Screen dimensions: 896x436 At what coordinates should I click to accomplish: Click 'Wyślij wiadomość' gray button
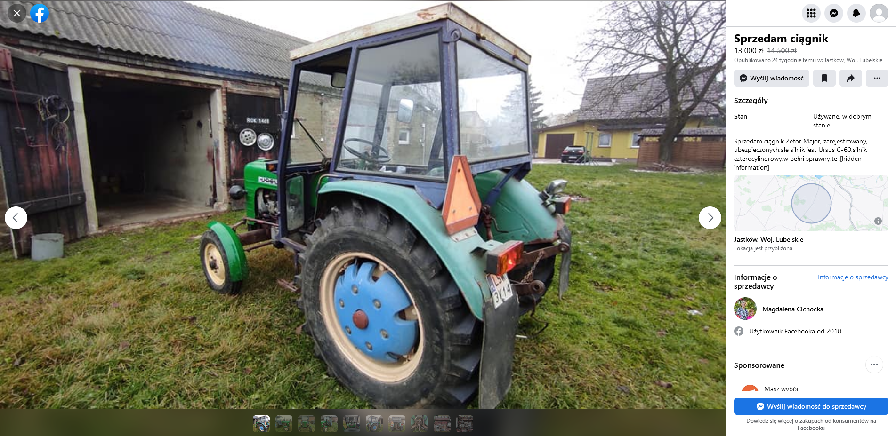(771, 78)
